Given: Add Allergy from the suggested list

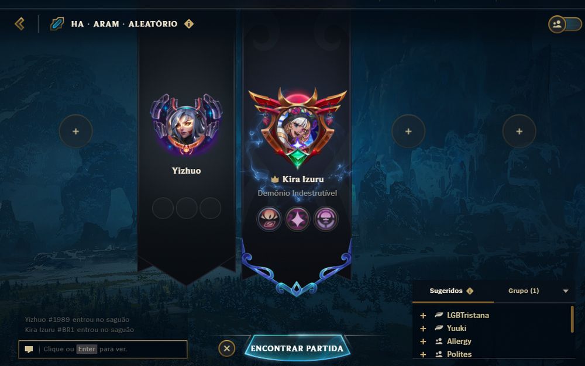Looking at the screenshot, I should click(x=423, y=341).
